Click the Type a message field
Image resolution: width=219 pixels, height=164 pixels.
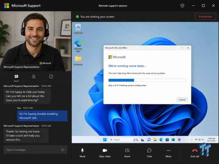[x=35, y=150]
